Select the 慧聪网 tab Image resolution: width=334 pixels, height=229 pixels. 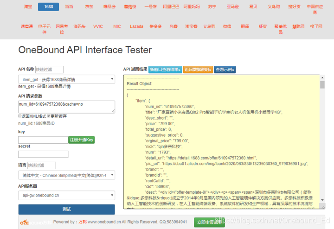click(298, 26)
